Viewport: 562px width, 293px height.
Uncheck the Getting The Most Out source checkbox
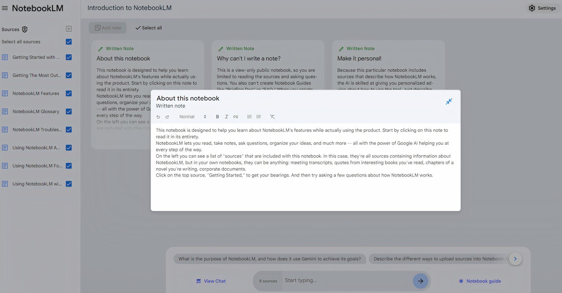(69, 75)
